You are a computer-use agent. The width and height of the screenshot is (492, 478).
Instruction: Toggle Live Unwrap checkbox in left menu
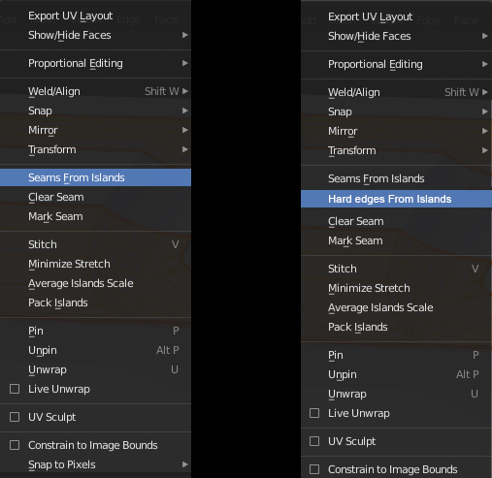click(15, 389)
